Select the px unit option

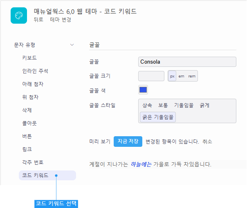pyautogui.click(x=172, y=76)
